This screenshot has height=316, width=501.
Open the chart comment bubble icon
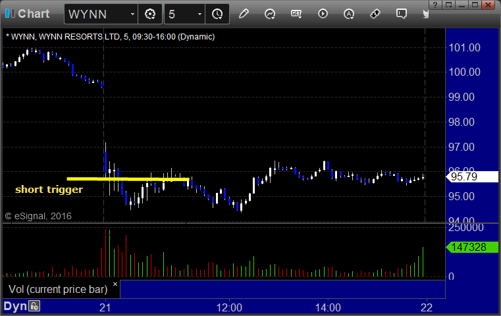[402, 14]
